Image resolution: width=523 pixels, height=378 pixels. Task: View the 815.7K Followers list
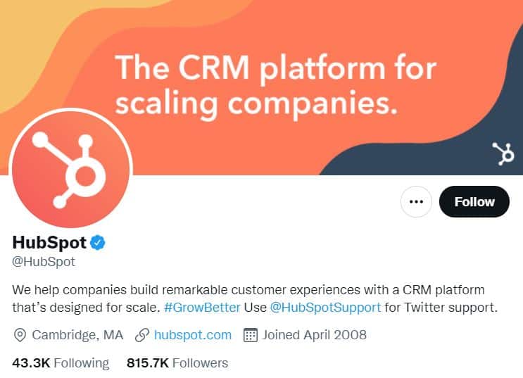point(177,363)
